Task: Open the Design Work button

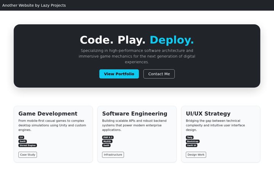Action: click(196, 155)
